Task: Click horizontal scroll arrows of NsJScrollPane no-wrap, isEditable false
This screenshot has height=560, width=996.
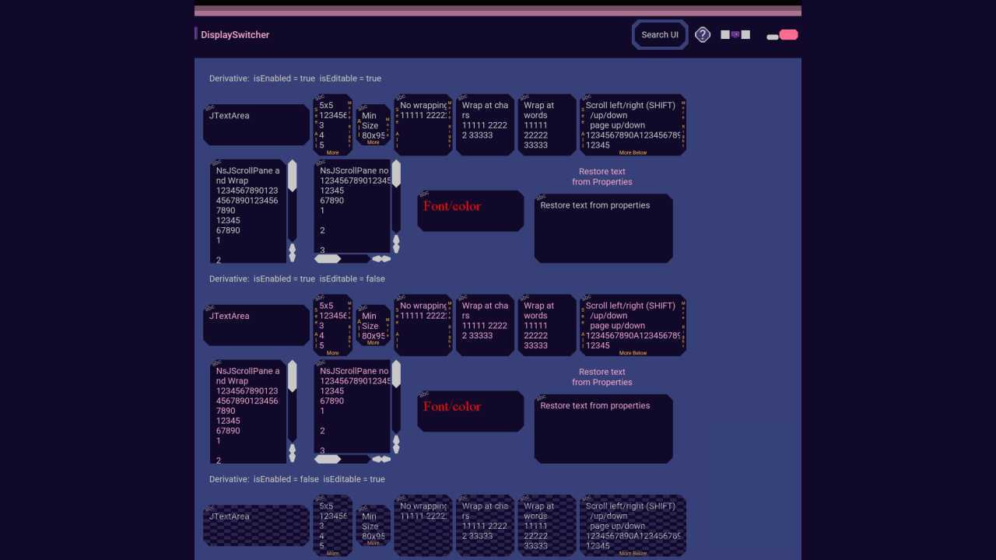Action: point(381,459)
